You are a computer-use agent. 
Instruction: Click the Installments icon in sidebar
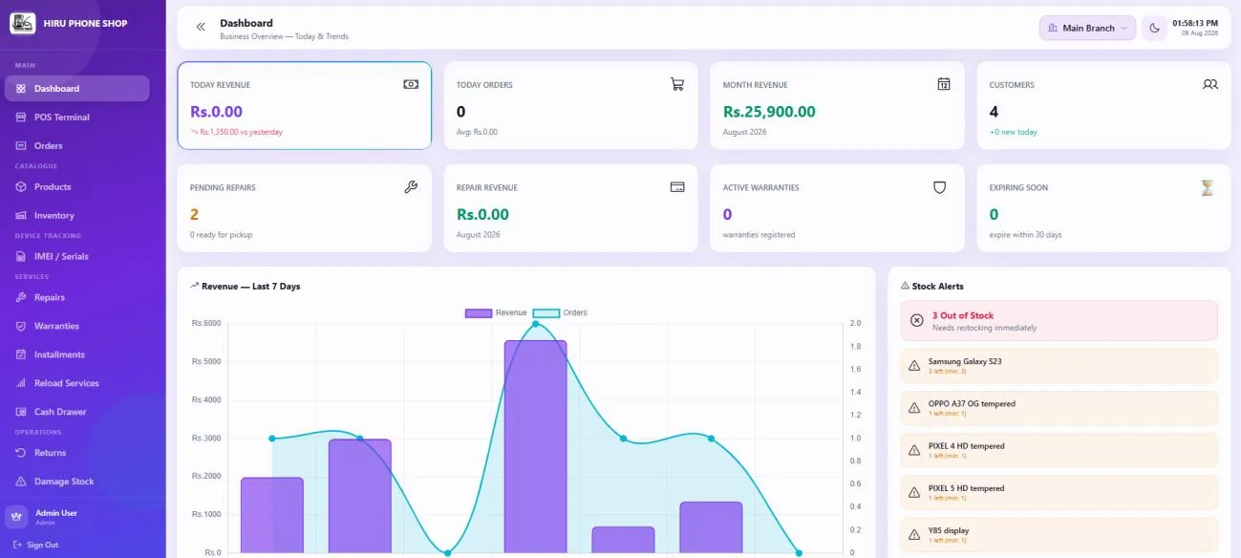tap(21, 354)
